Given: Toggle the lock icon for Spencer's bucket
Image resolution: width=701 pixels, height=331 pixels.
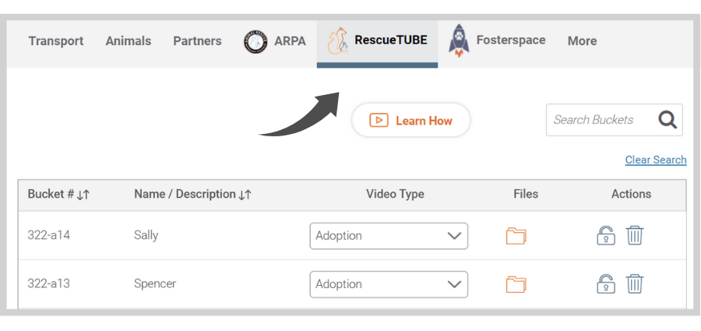Looking at the screenshot, I should (606, 284).
